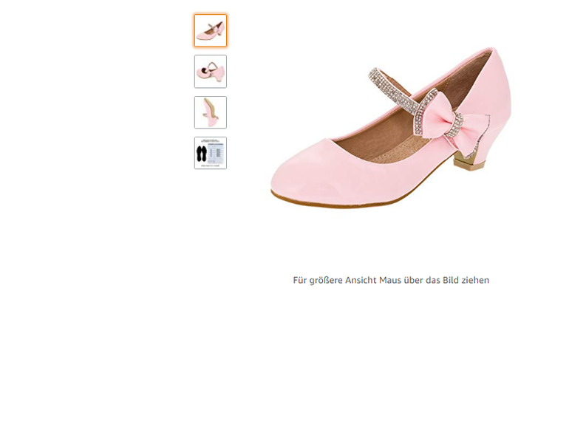The image size is (569, 427).
Task: Click the word "ziehen" ending the hint
Action: point(474,280)
